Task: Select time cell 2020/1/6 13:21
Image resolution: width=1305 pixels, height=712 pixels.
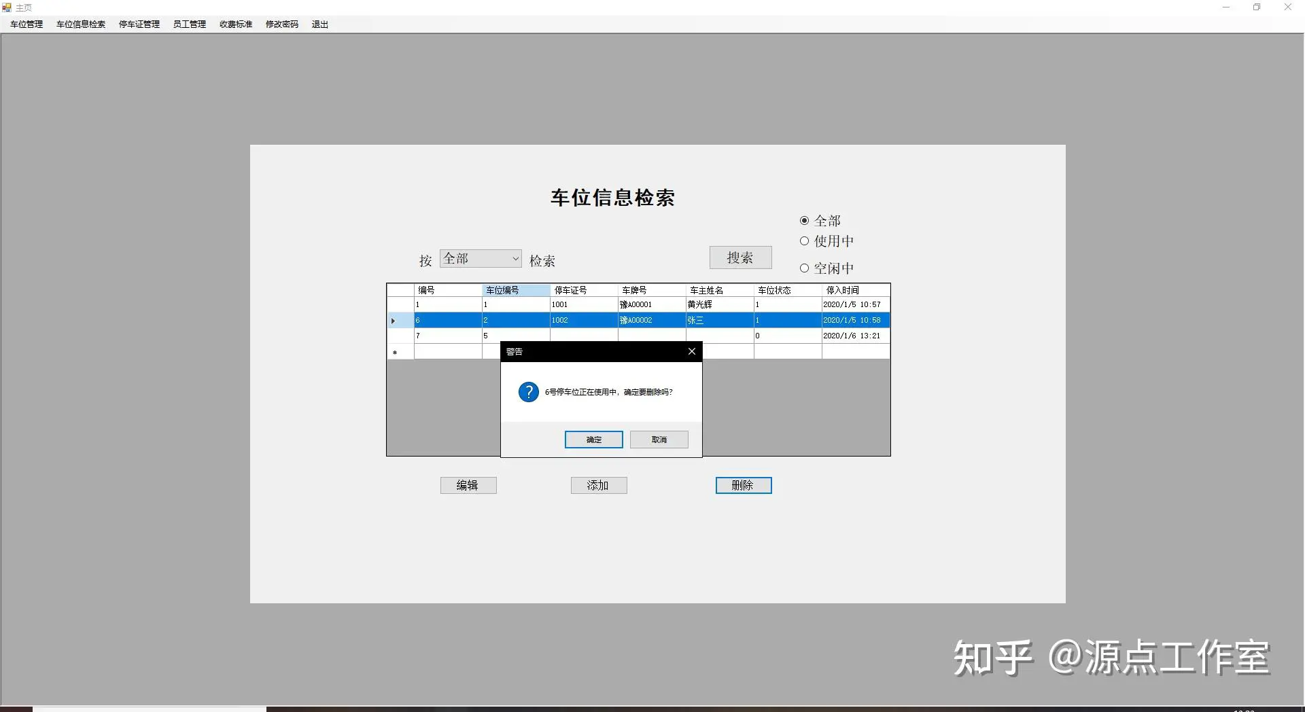Action: coord(856,336)
